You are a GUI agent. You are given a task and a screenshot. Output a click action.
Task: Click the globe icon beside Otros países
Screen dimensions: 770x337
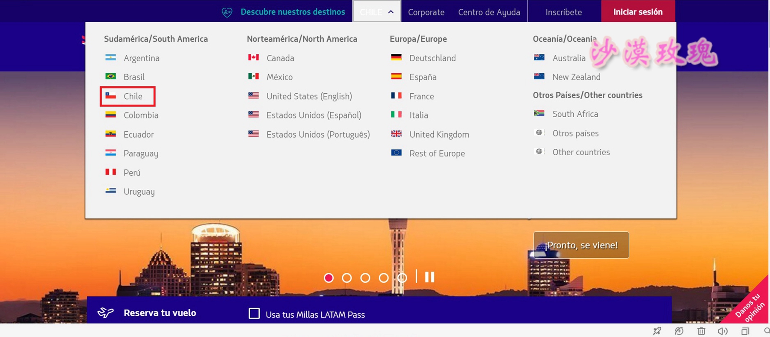point(539,133)
